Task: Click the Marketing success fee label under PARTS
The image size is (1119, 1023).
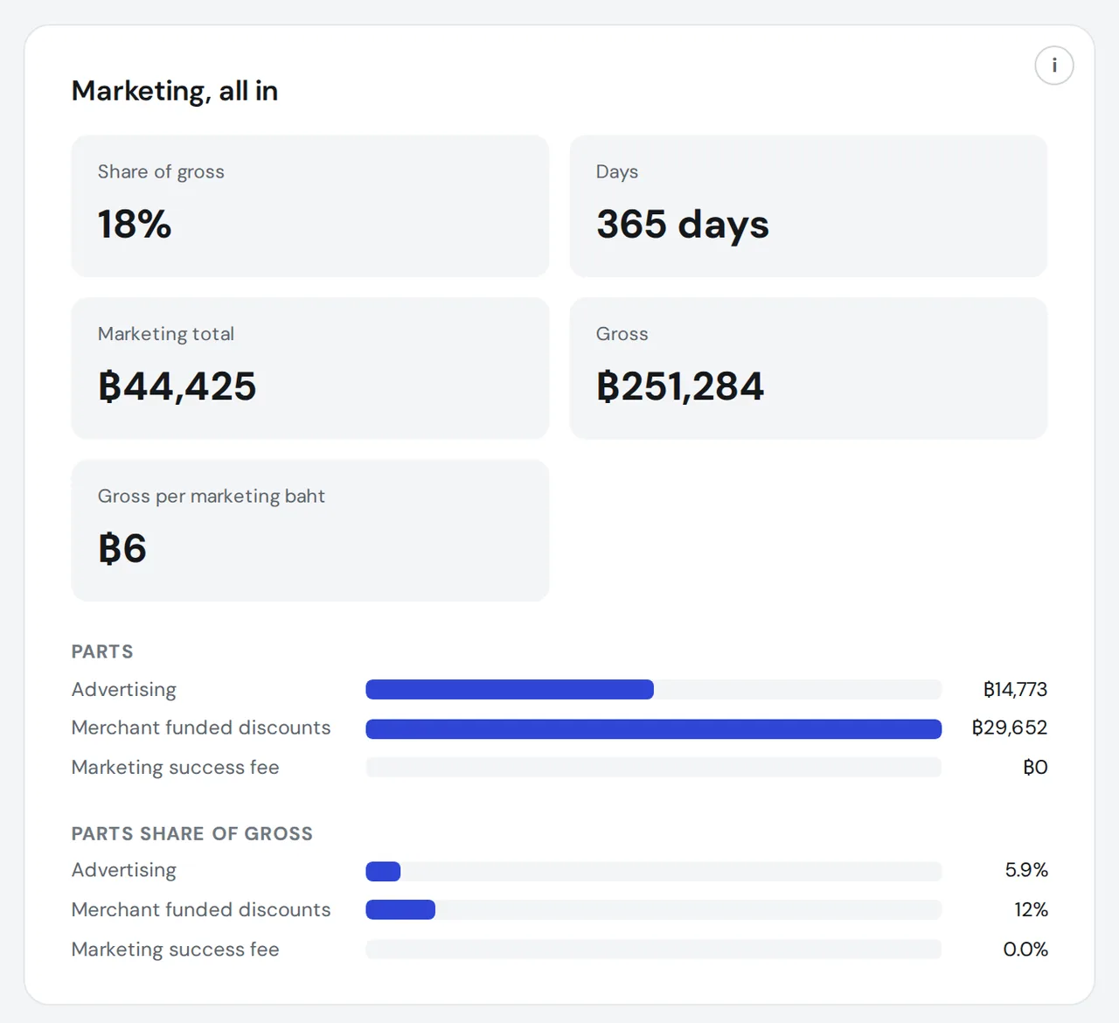Action: click(176, 768)
